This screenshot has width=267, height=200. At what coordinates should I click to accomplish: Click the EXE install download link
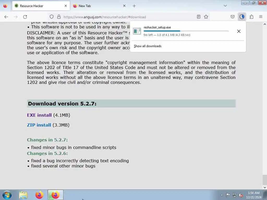point(39,115)
